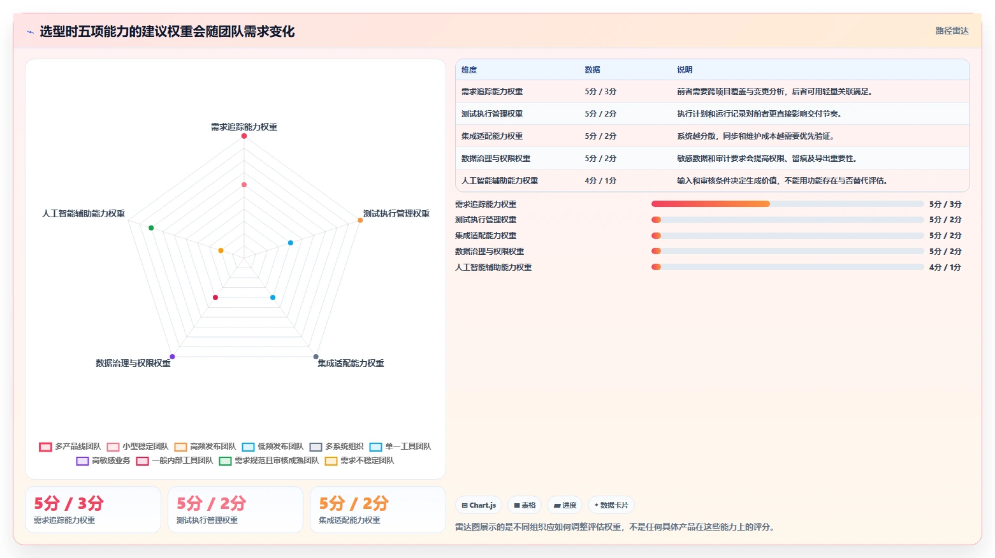Select the 人工智能辅助能力权重 table row
This screenshot has width=995, height=558.
click(x=713, y=181)
